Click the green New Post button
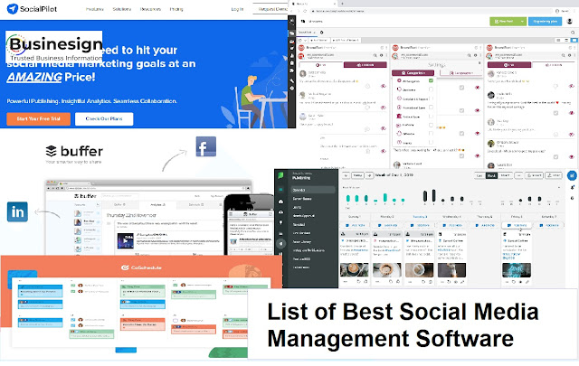 [504, 22]
